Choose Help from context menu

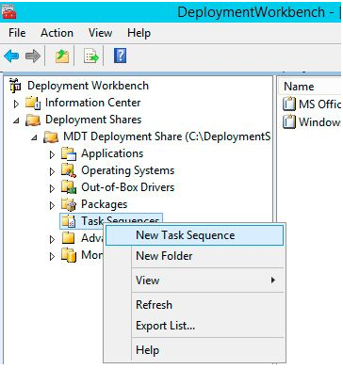coord(194,350)
